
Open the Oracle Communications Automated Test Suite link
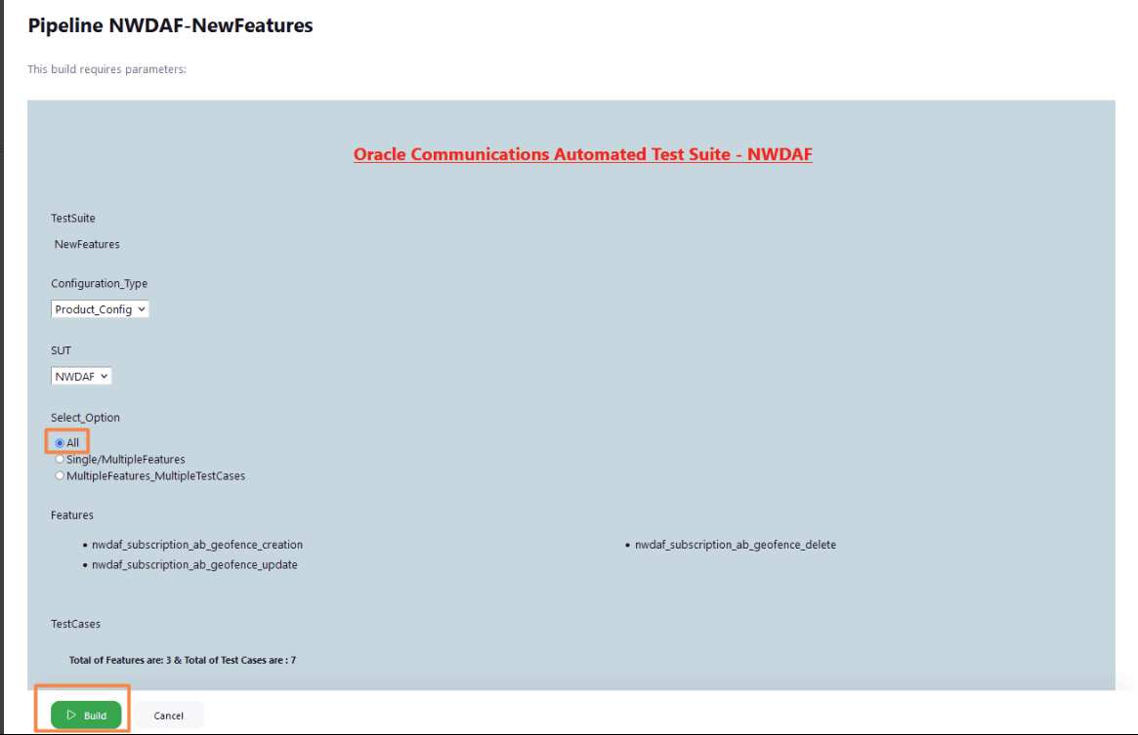pos(583,154)
